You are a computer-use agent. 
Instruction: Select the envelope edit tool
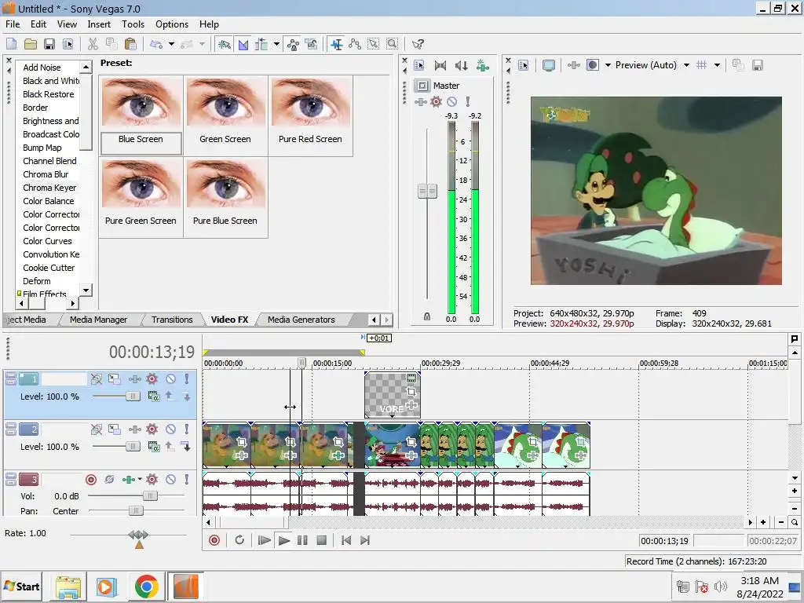[355, 44]
